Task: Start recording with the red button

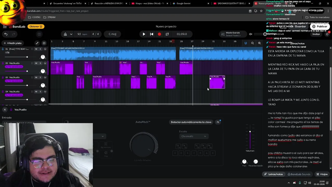Action: click(x=159, y=34)
